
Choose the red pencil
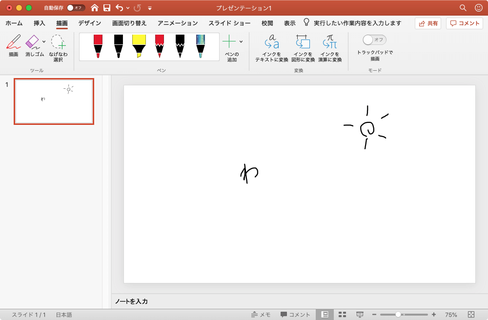160,46
